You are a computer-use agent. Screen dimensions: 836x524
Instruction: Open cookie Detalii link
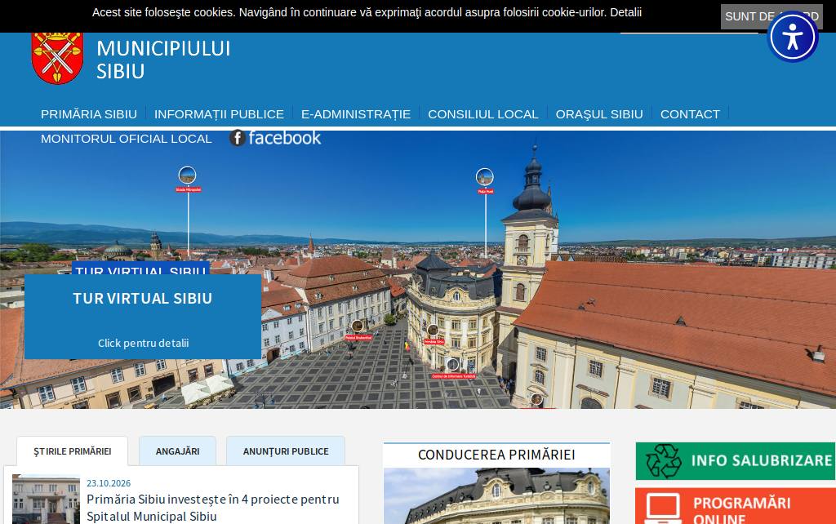click(x=625, y=12)
